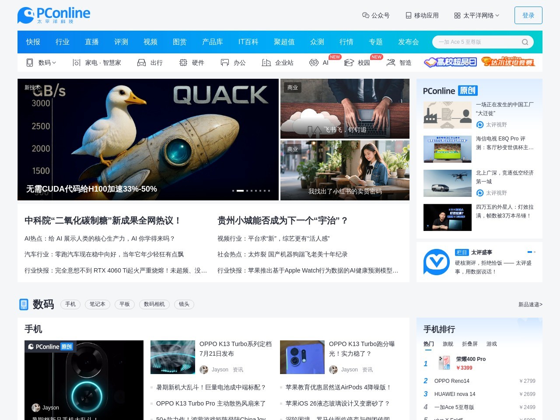Open the WeChat 公众号 icon
The image size is (560, 420).
(366, 15)
